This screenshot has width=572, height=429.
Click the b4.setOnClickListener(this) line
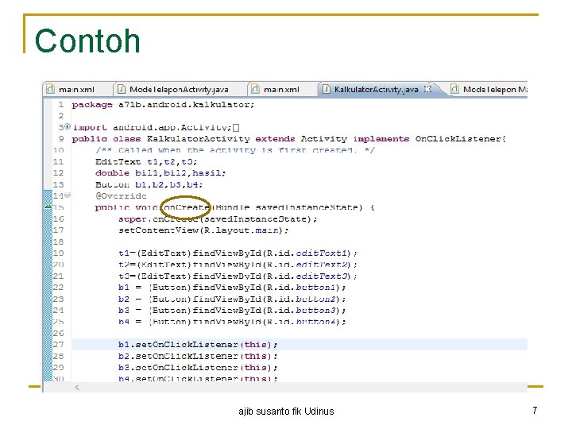click(198, 379)
